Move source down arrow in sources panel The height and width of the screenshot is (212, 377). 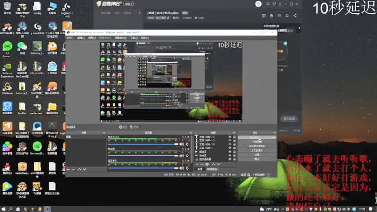click(x=219, y=164)
